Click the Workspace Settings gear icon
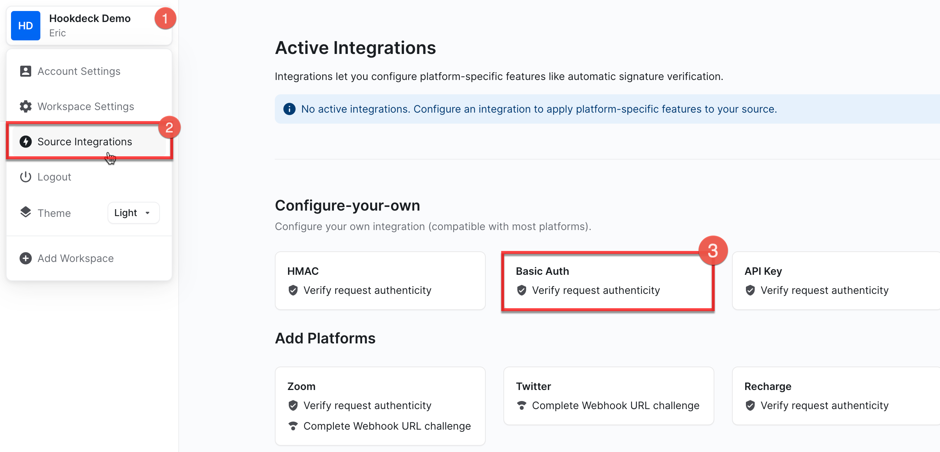This screenshot has width=940, height=452. click(25, 106)
